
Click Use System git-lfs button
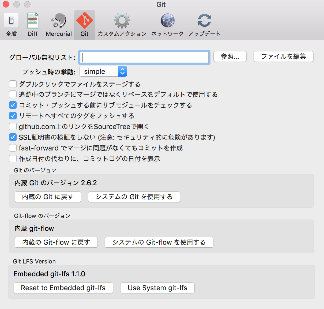(157, 288)
